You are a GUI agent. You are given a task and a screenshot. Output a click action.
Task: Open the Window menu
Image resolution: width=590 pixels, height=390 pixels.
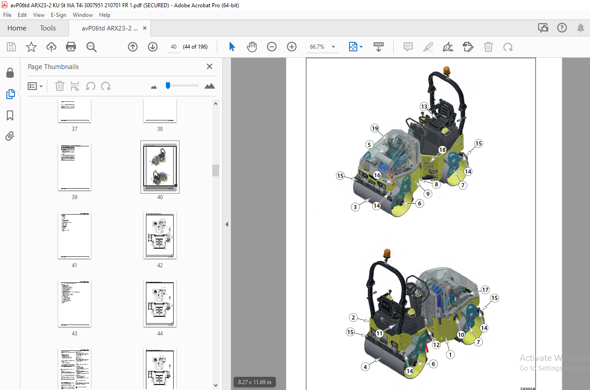83,15
